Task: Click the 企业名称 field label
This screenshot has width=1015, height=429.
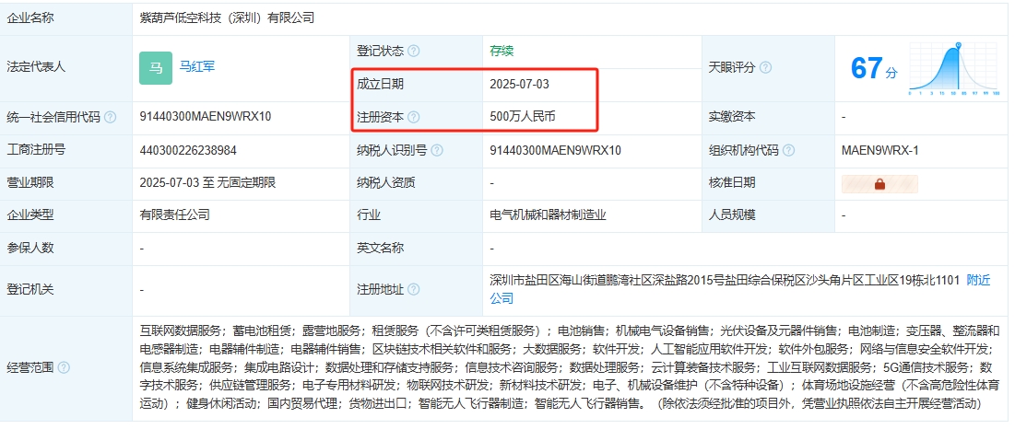Action: (x=30, y=18)
